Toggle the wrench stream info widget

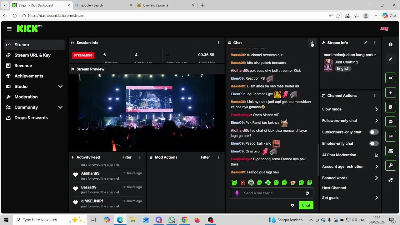(x=391, y=166)
